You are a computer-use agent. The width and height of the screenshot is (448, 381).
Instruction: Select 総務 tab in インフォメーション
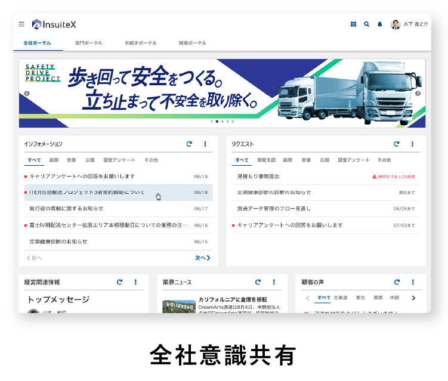click(54, 160)
